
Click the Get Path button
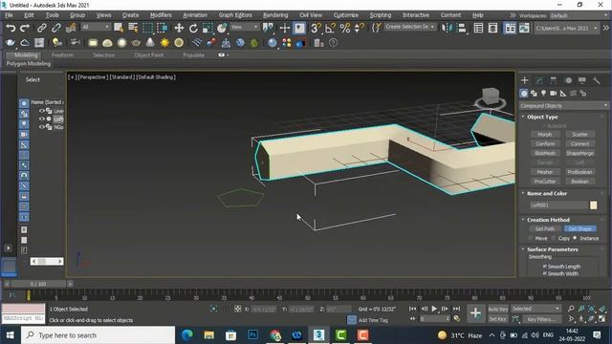[x=545, y=229]
